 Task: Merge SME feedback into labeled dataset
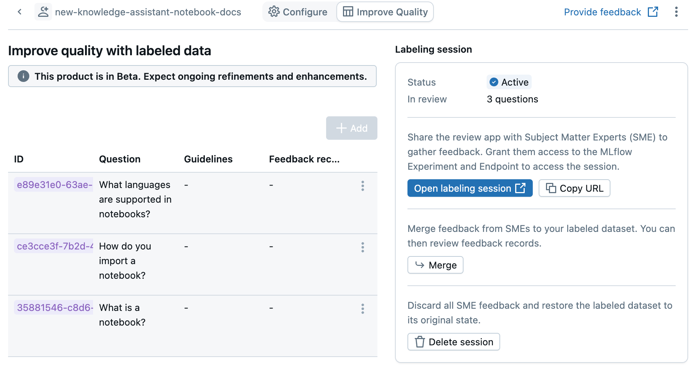pyautogui.click(x=435, y=265)
